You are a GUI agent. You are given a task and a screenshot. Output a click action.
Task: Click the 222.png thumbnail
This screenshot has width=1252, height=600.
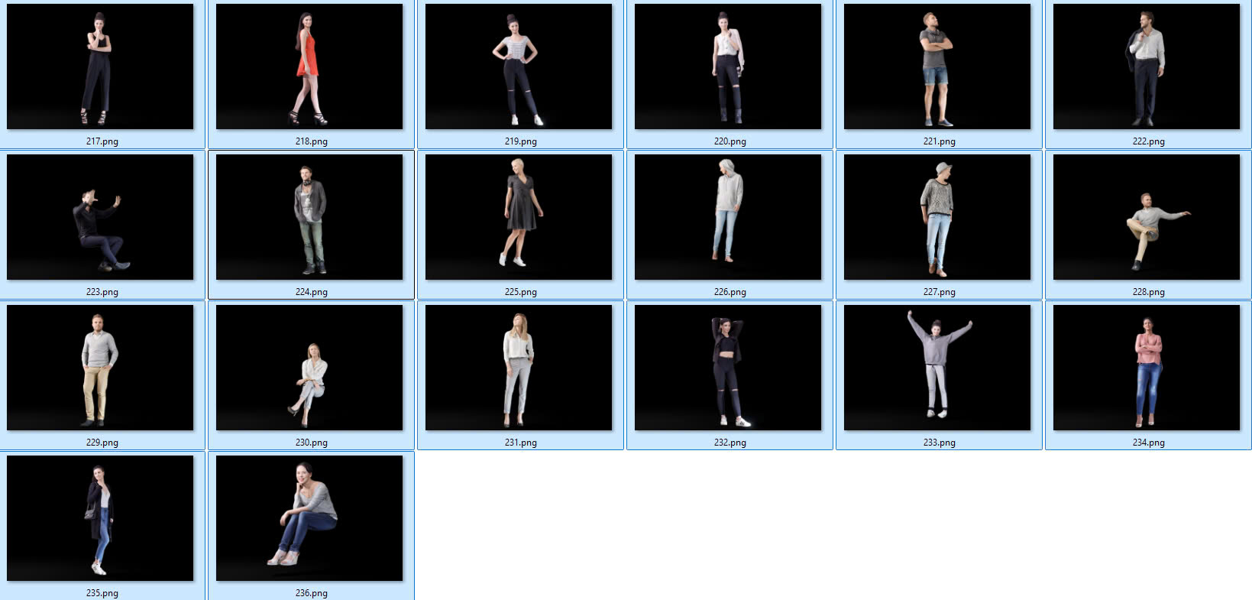coord(1147,66)
